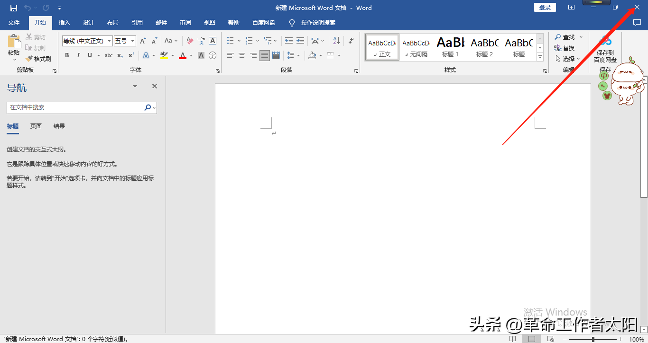
Task: Open the font name dropdown 等线 (中文正文)
Action: (x=109, y=41)
